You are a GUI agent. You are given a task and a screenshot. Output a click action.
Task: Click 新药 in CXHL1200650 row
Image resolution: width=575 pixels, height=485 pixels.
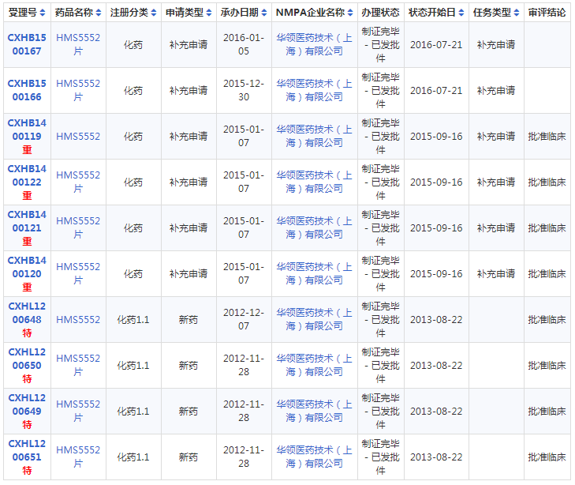pos(189,366)
